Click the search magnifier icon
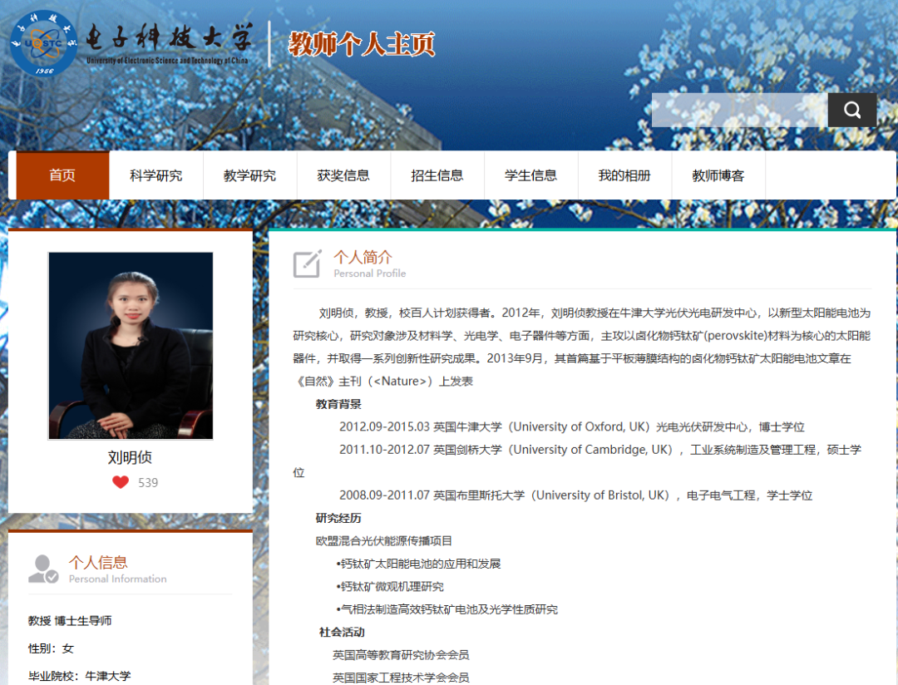 point(851,109)
